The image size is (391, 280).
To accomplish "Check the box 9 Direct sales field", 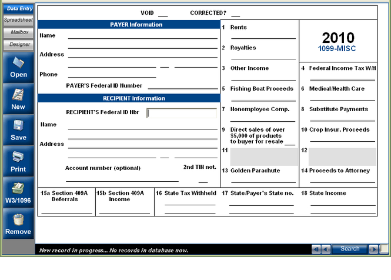I will pos(290,142).
